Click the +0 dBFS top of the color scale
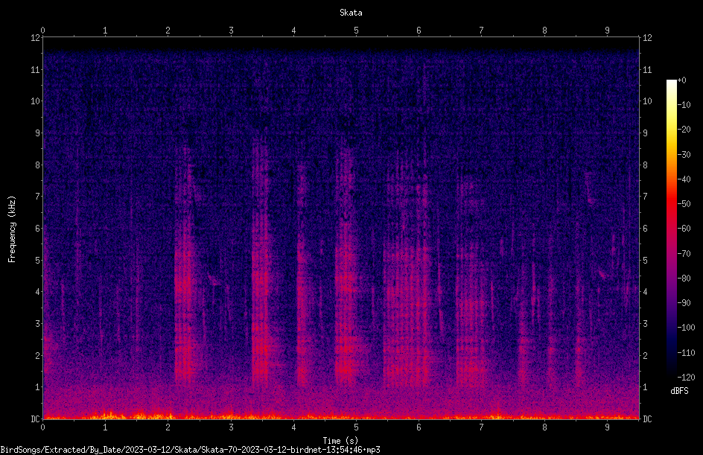This screenshot has width=703, height=455. pyautogui.click(x=681, y=80)
